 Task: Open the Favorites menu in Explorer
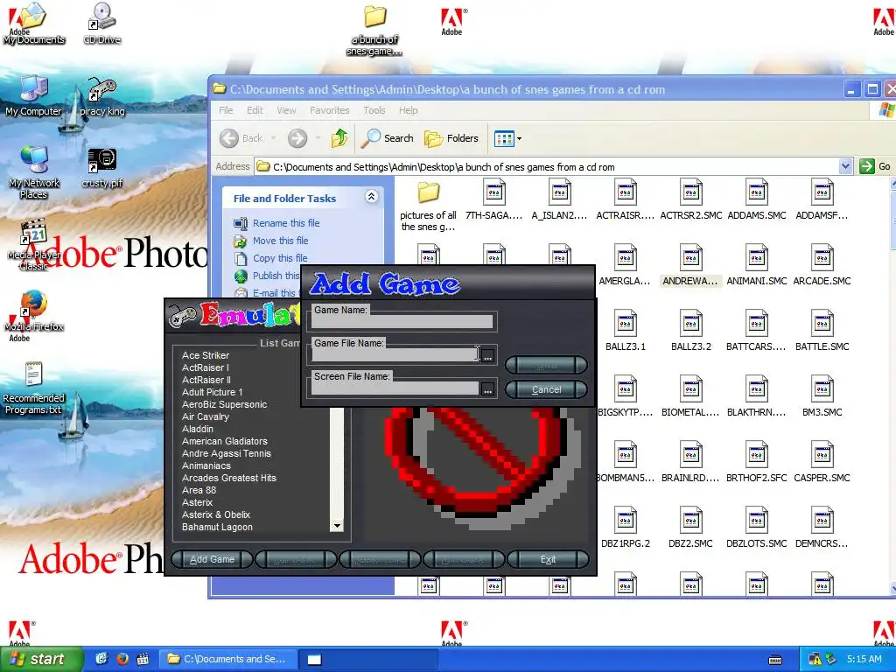(330, 110)
